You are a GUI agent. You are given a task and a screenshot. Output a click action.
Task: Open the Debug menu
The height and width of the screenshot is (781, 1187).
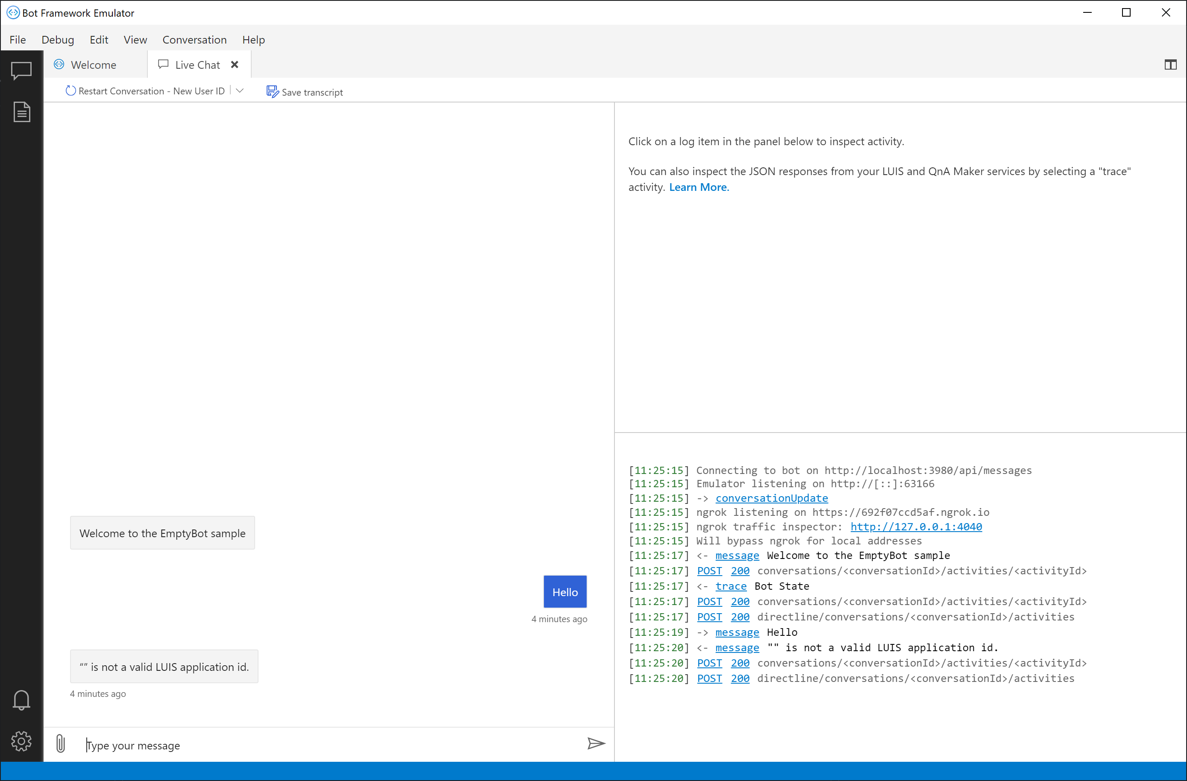tap(57, 40)
